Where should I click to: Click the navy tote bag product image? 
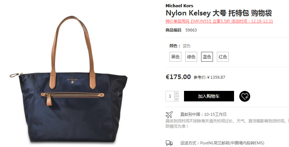tap(68, 79)
